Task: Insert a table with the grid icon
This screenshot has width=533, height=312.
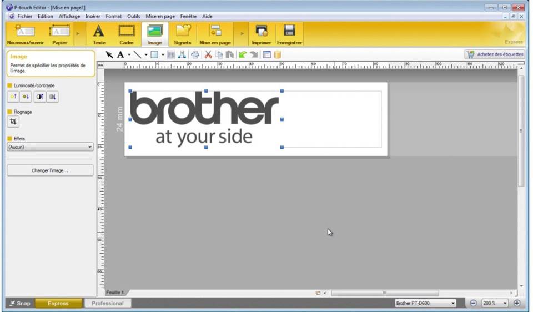Action: tap(172, 55)
